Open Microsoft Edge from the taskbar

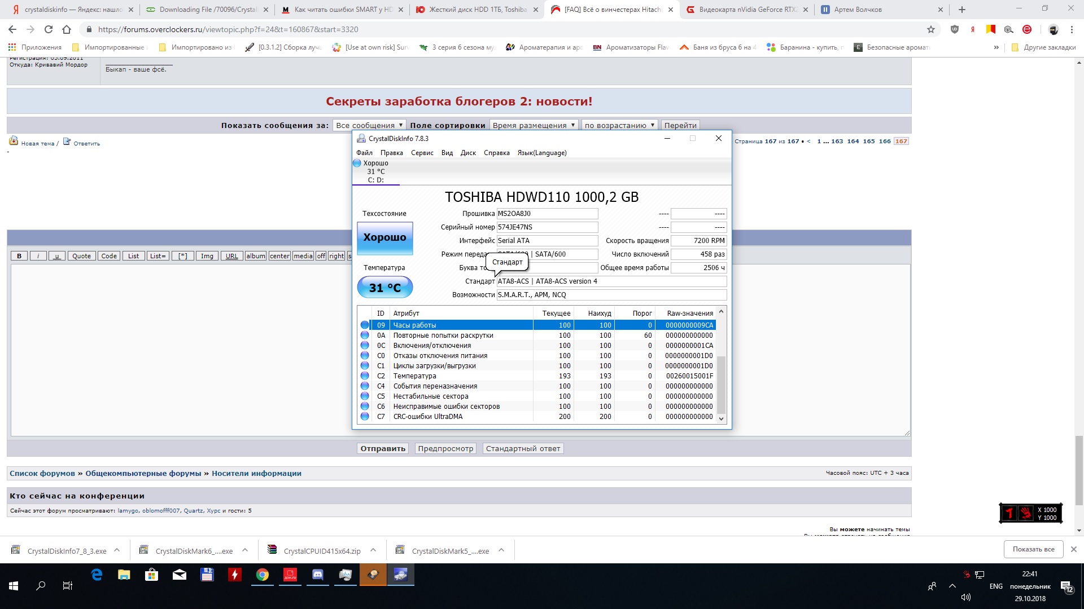[97, 575]
